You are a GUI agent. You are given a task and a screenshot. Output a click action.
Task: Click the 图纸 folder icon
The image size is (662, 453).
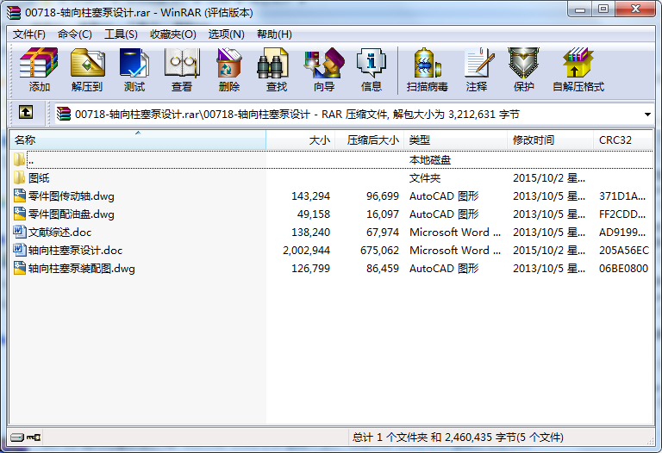20,177
